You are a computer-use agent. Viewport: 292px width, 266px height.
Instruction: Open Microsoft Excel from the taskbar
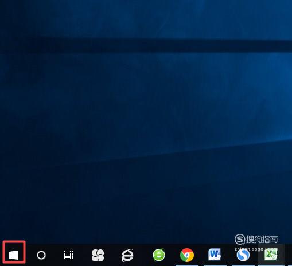point(271,255)
